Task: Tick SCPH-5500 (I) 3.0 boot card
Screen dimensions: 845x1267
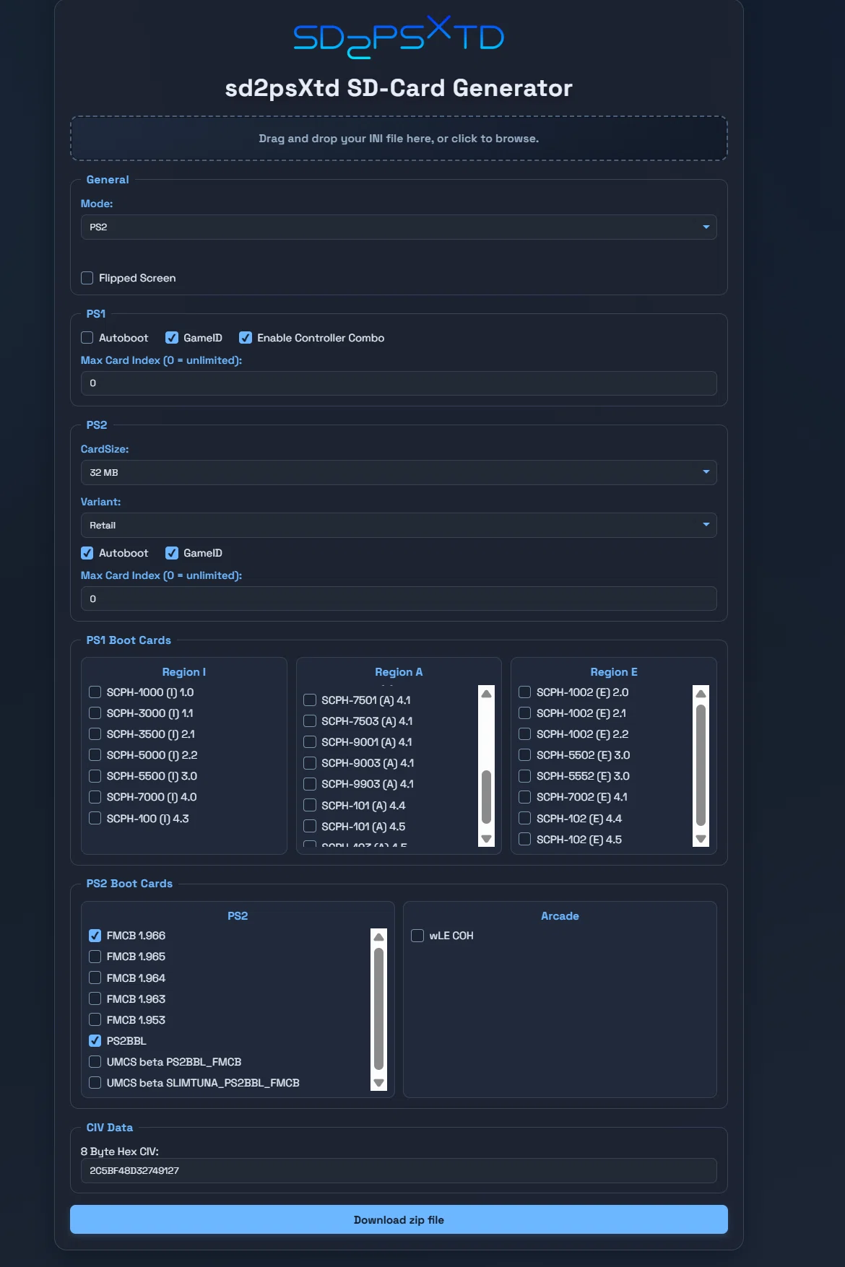Action: 95,776
